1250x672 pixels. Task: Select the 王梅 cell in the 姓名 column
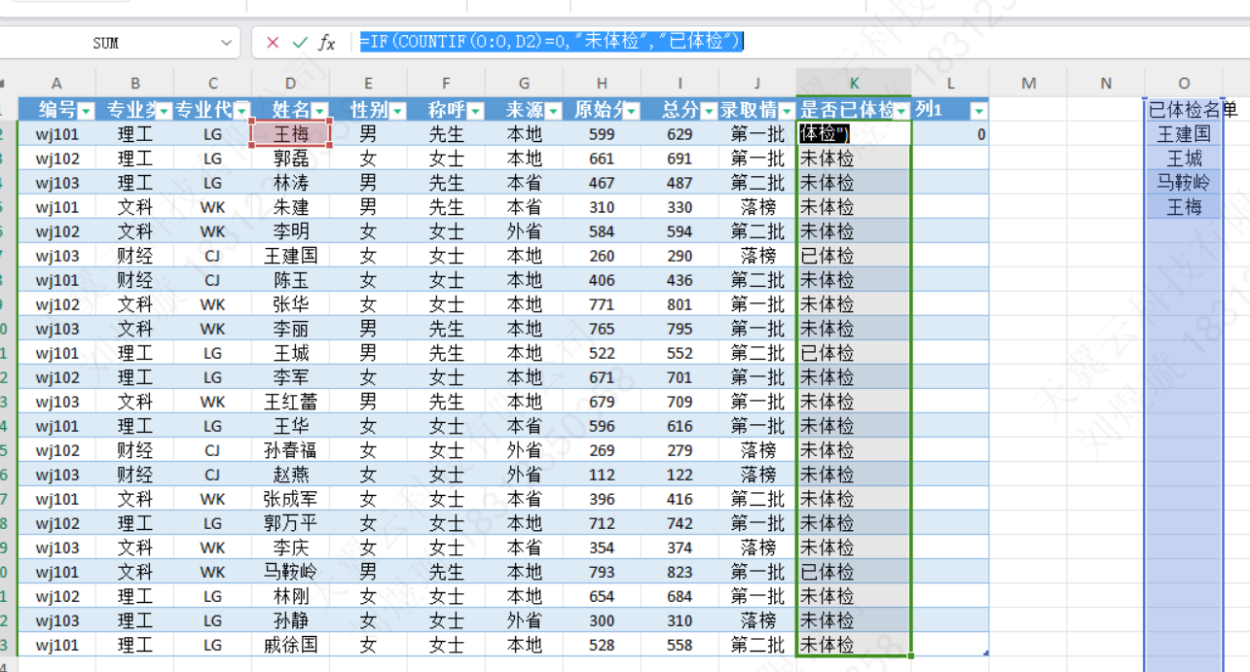point(290,134)
